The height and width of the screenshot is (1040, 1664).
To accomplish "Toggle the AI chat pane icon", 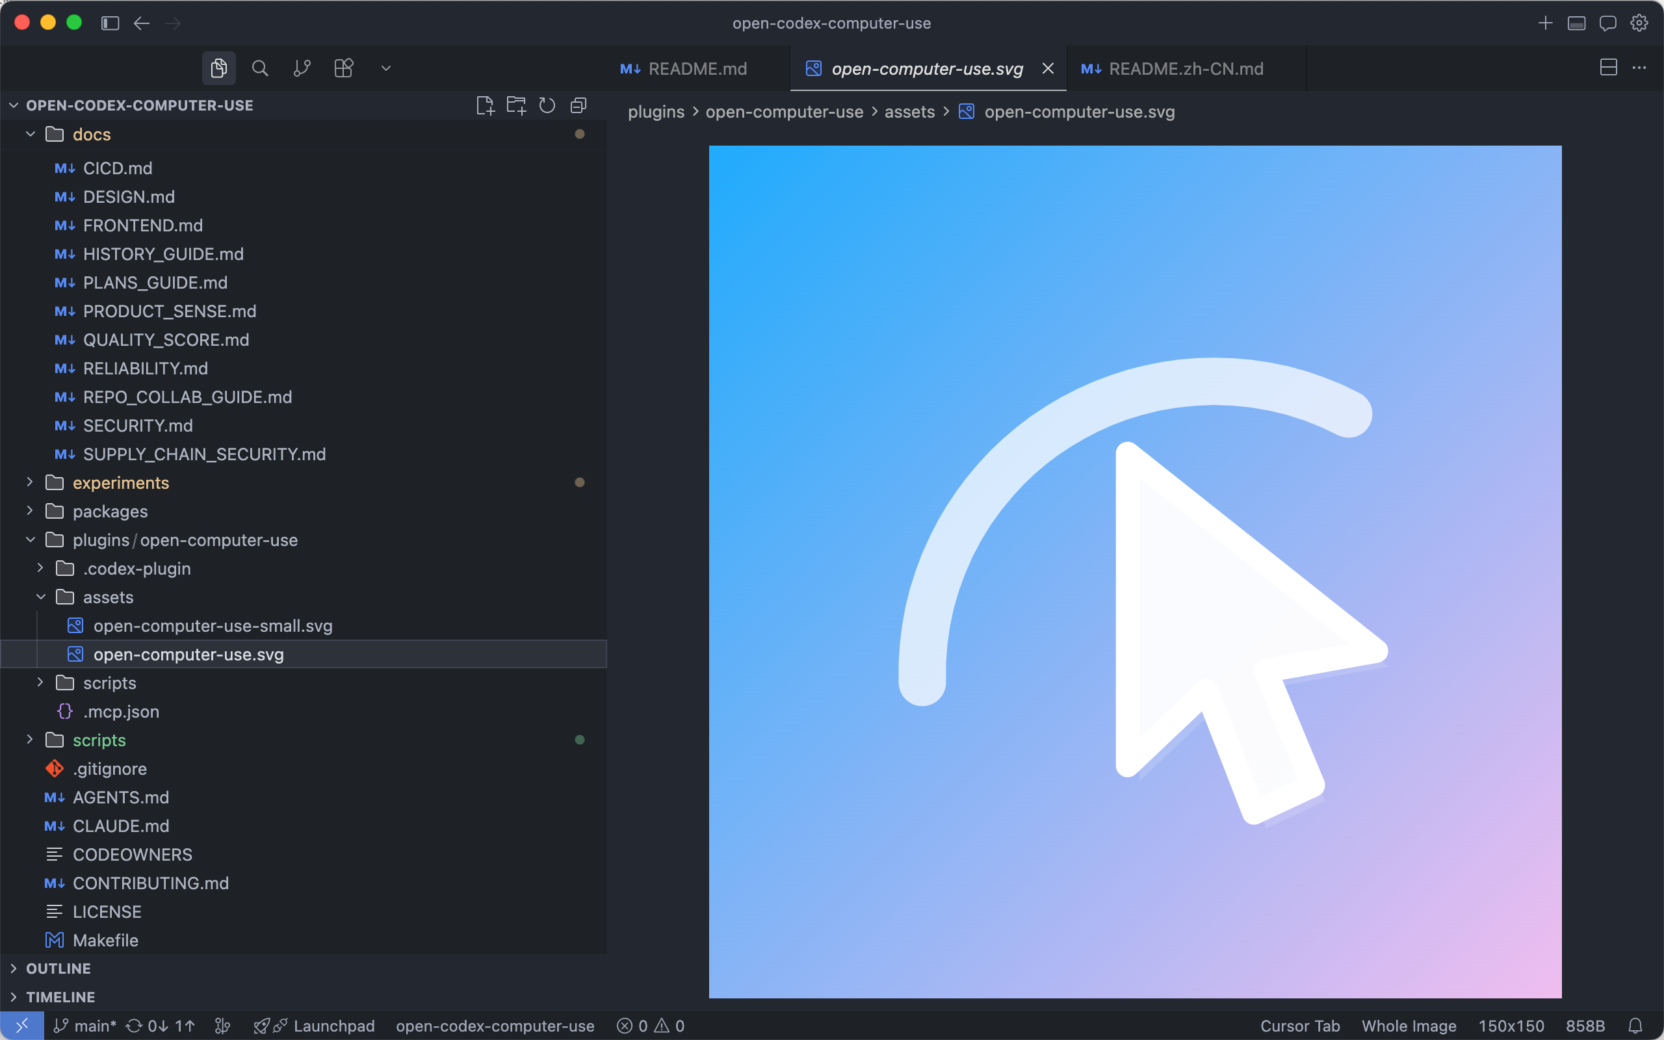I will pos(1607,23).
